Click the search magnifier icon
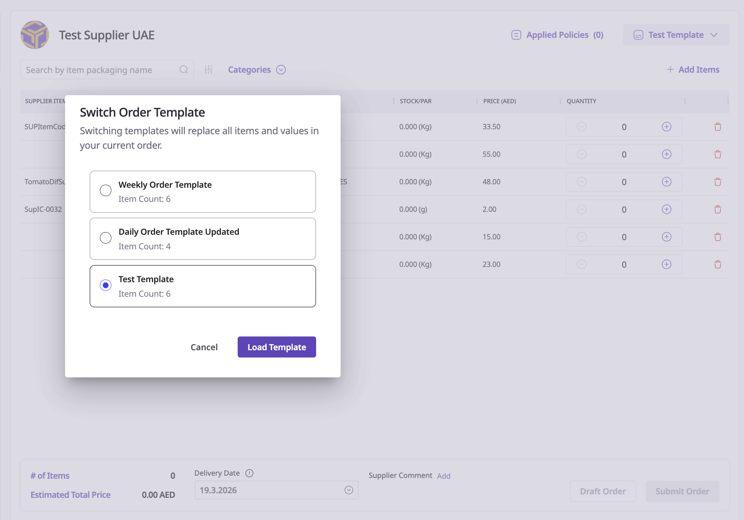The image size is (744, 520). coord(184,70)
